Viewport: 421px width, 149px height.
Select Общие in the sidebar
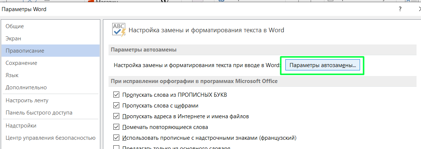(51, 26)
